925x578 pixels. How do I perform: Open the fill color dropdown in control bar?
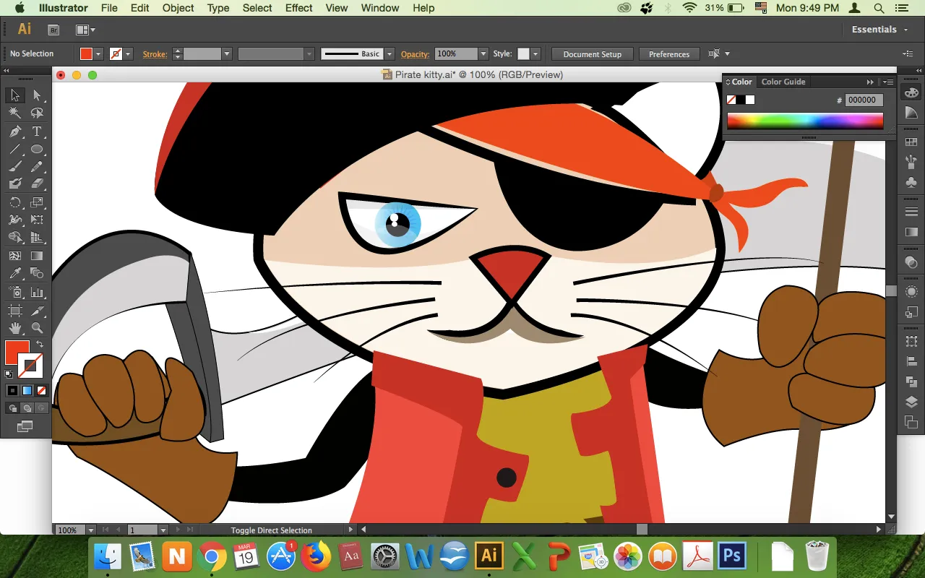click(x=99, y=54)
